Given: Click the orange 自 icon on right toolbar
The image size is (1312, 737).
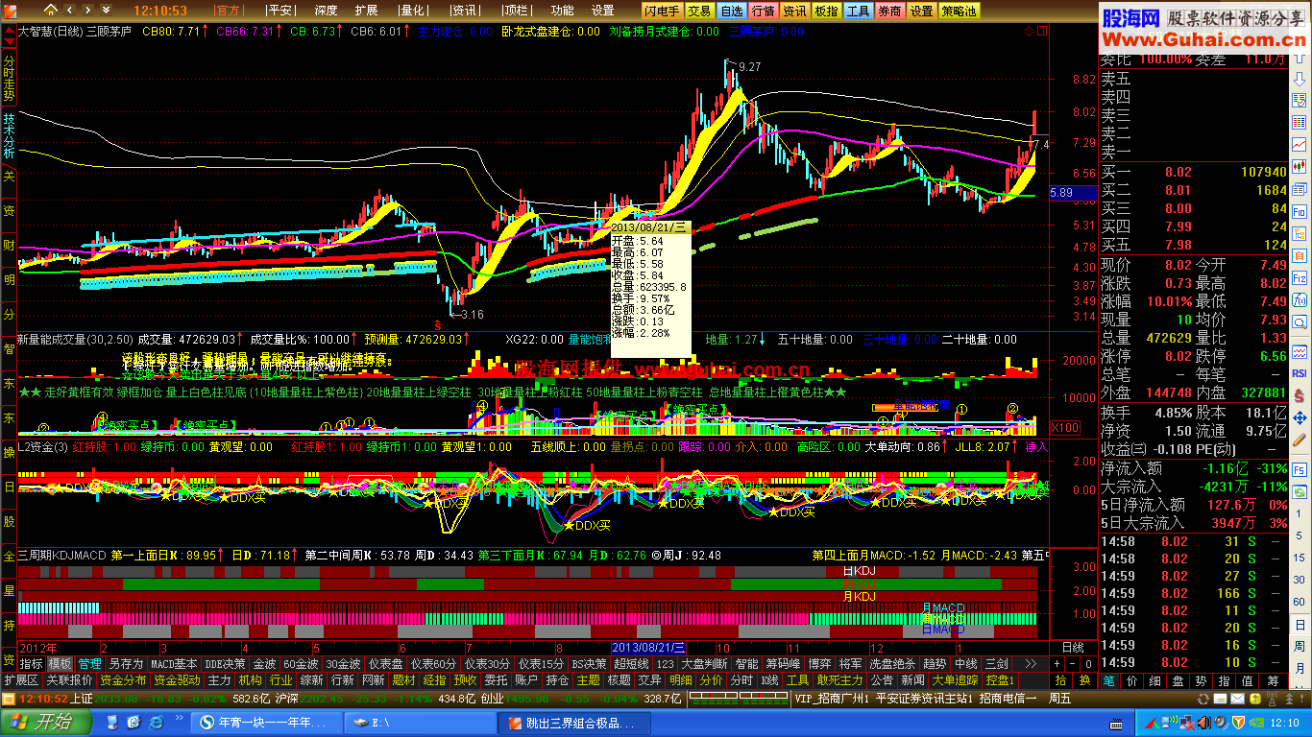Looking at the screenshot, I should point(1300,255).
